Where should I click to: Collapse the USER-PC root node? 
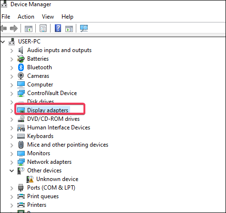point(3,42)
